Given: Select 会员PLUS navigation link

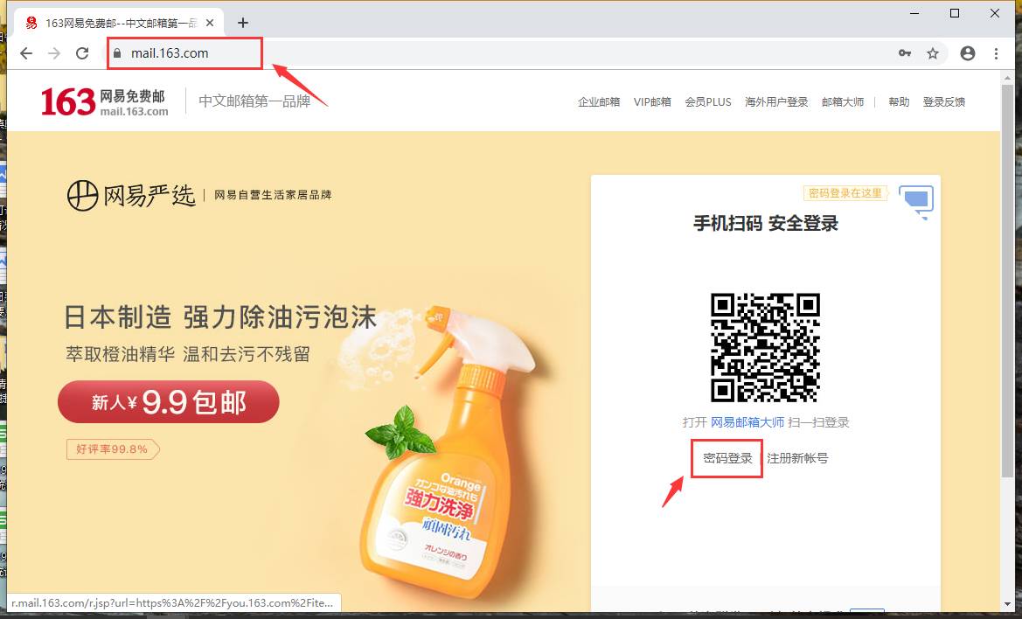Looking at the screenshot, I should pyautogui.click(x=708, y=102).
